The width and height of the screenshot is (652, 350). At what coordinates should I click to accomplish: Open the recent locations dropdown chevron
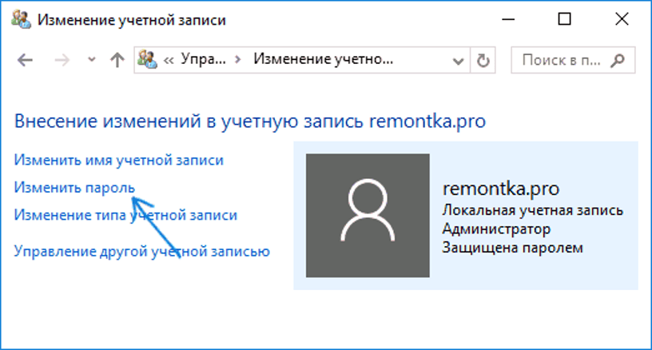91,61
